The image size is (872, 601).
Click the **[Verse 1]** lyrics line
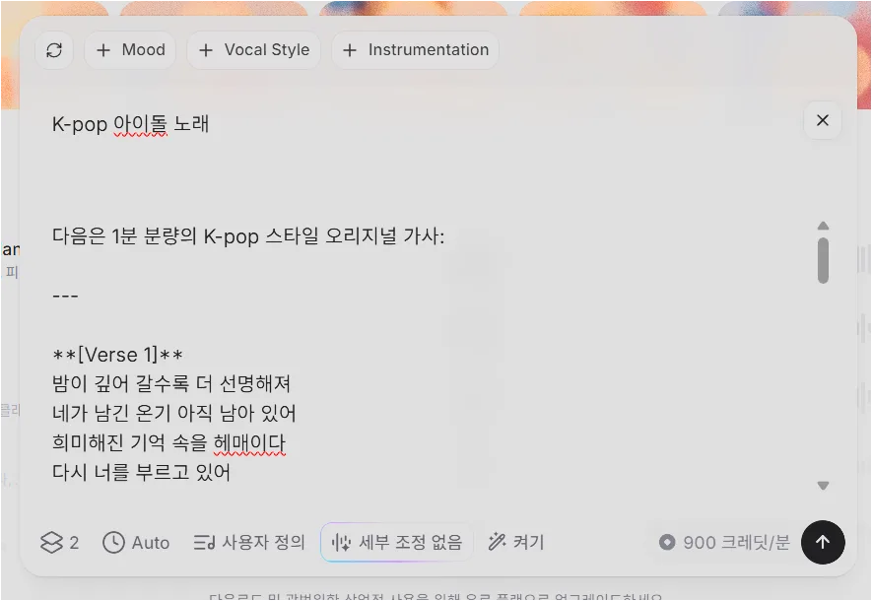pyautogui.click(x=117, y=355)
